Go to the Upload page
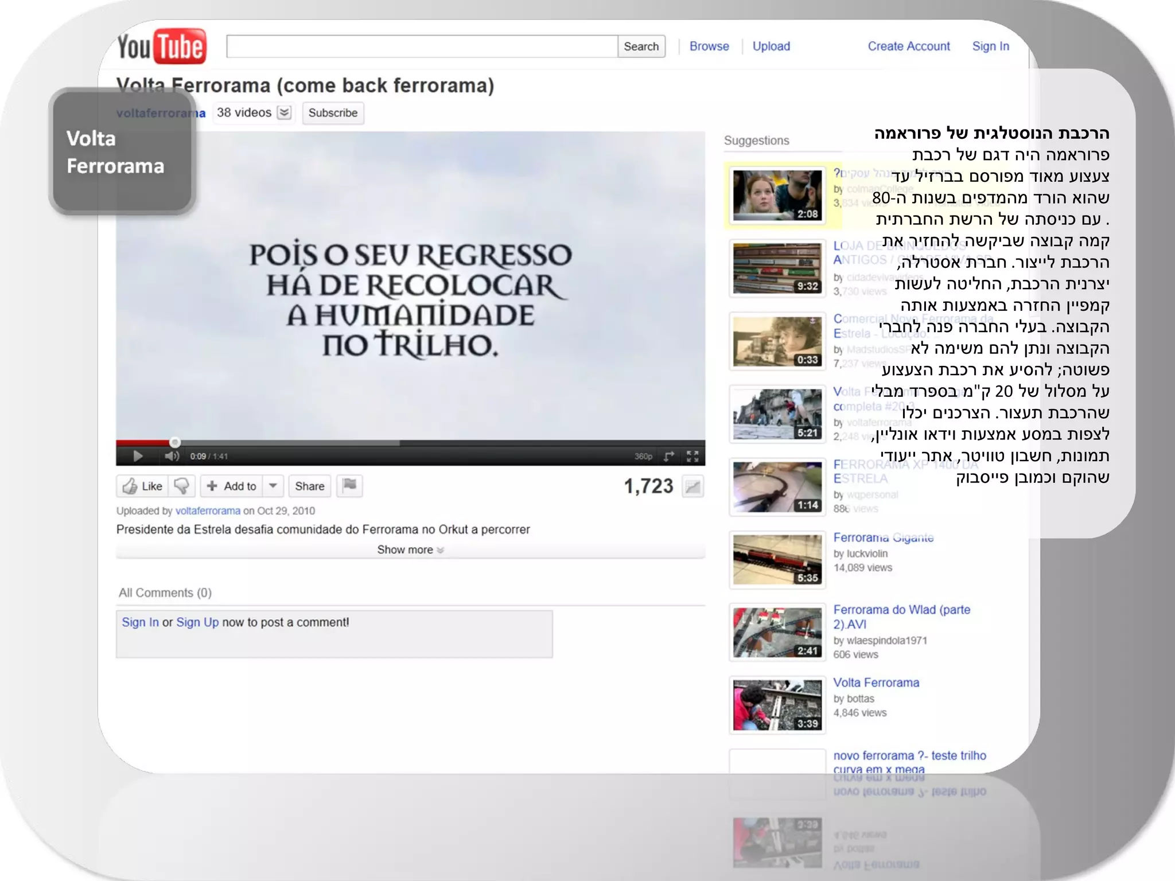This screenshot has height=881, width=1175. pyautogui.click(x=771, y=46)
